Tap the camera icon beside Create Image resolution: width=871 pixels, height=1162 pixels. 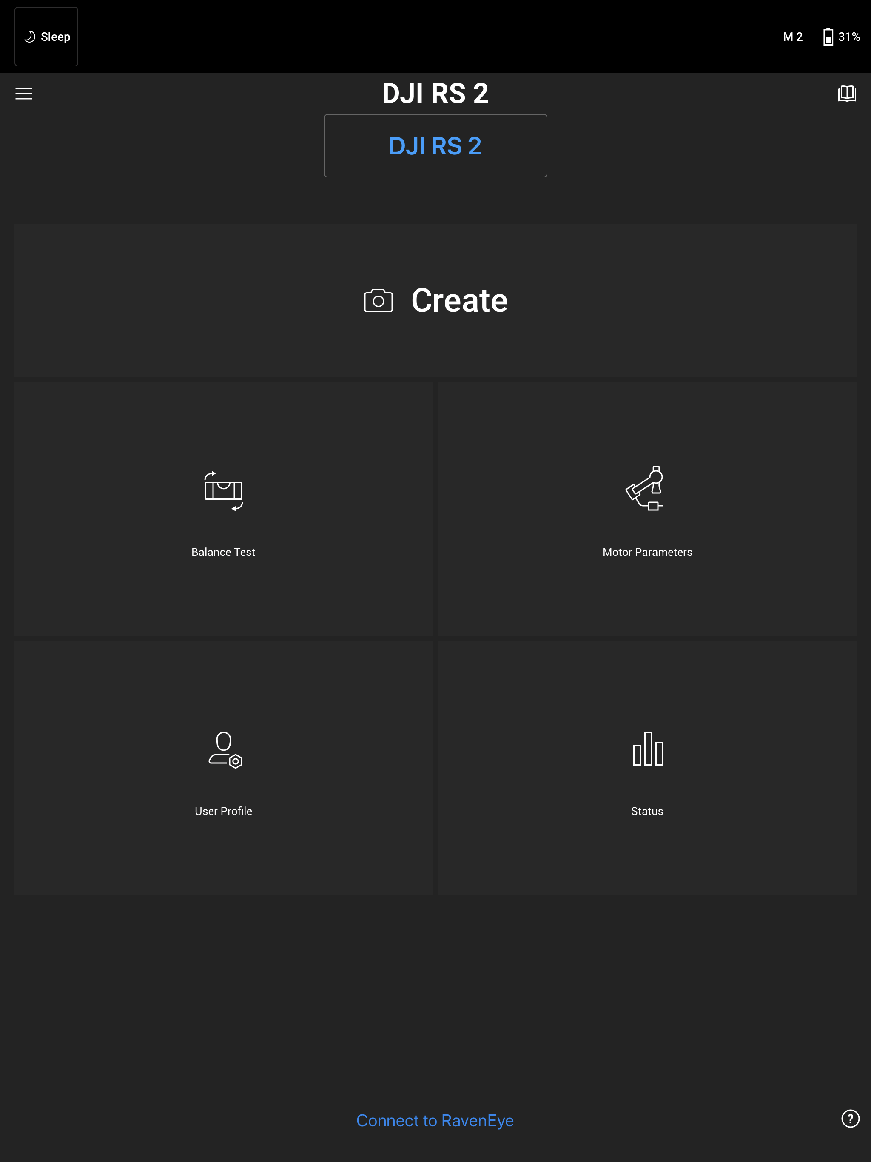point(378,300)
